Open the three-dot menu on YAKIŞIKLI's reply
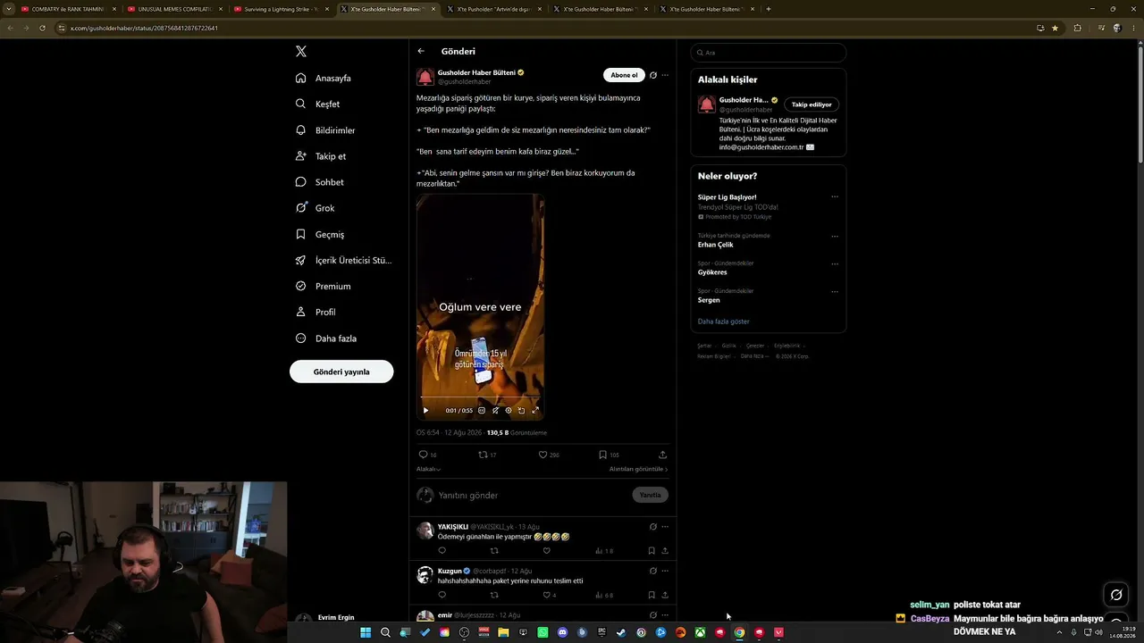 [665, 527]
